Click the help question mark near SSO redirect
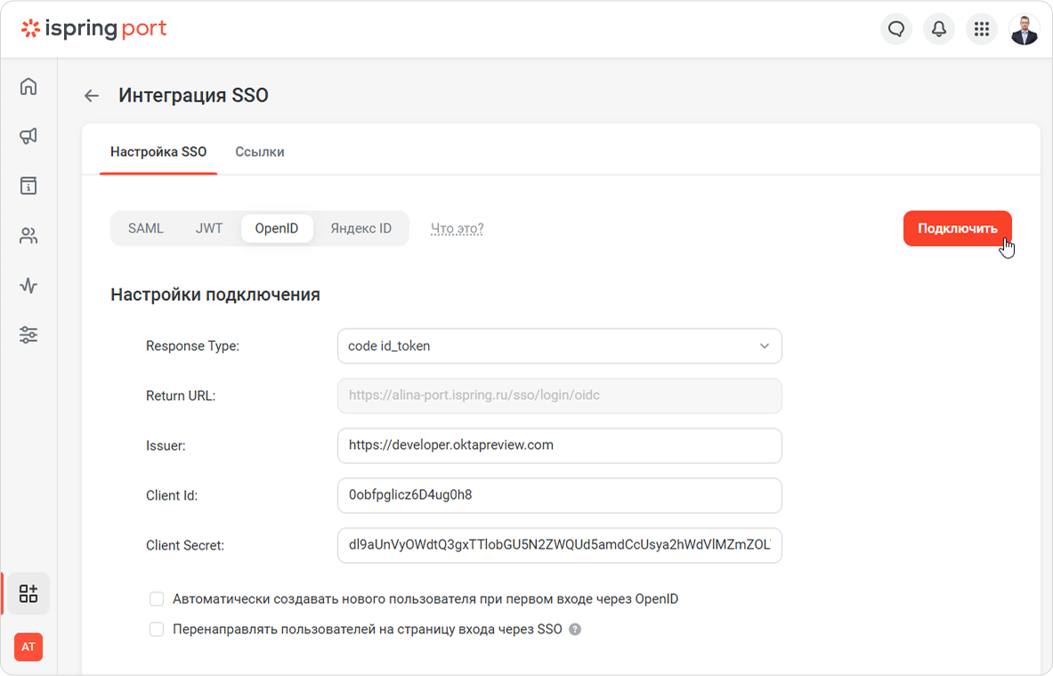 coord(575,630)
